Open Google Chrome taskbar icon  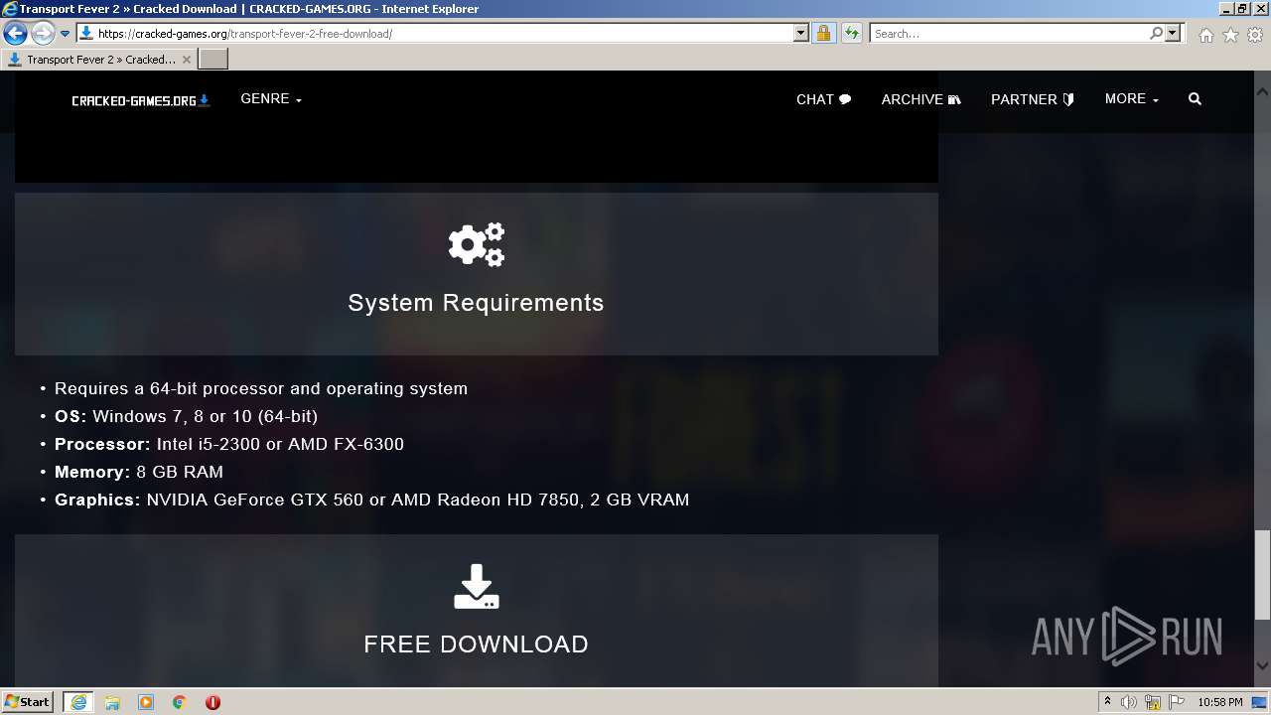click(180, 702)
